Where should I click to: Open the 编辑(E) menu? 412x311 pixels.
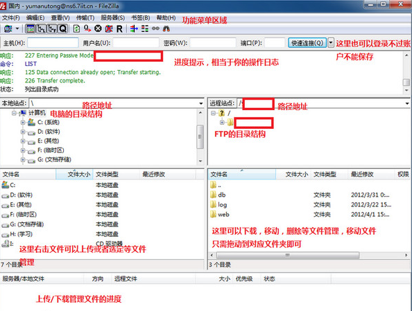35,18
